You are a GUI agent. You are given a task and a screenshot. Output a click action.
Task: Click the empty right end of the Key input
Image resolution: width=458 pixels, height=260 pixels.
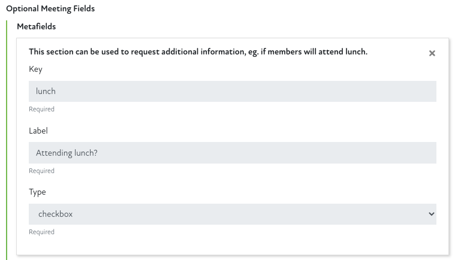pyautogui.click(x=390, y=91)
